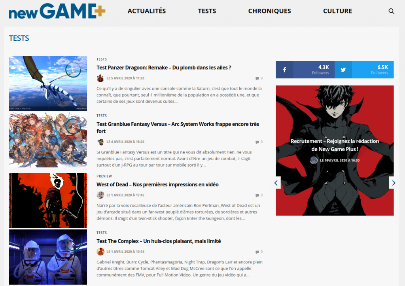Screen dimensions: 405x286
Task: Click the author avatar on The Complex article
Action: [100, 251]
